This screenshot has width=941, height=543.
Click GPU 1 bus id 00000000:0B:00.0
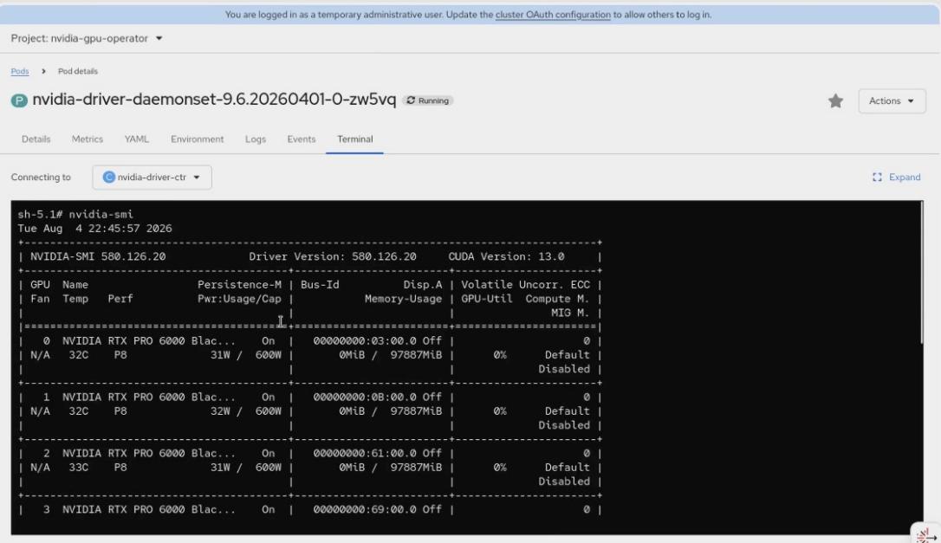point(364,398)
